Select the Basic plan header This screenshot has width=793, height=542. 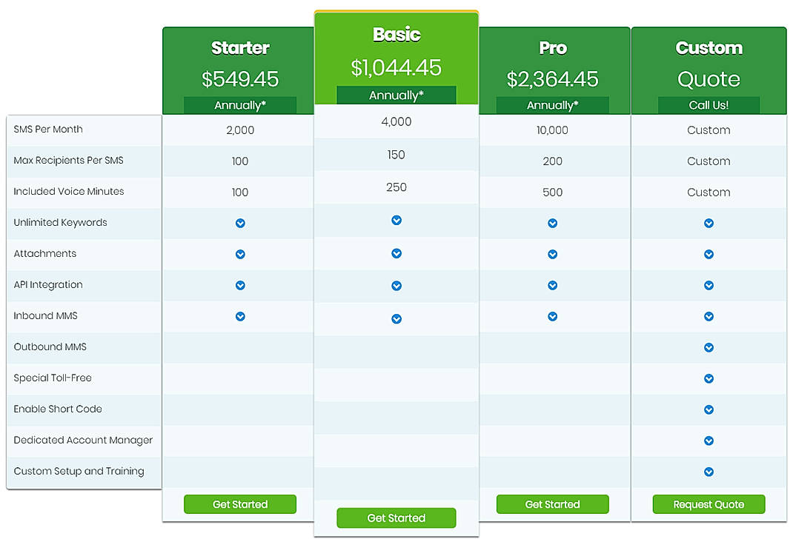(396, 34)
